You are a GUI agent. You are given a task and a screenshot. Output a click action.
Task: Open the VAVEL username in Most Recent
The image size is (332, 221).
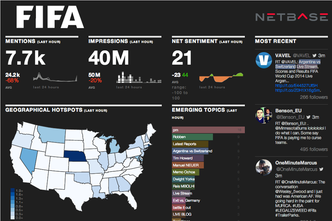tap(283, 55)
